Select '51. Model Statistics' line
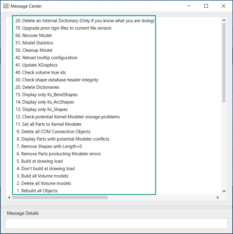This screenshot has height=234, width=233. coord(34,43)
